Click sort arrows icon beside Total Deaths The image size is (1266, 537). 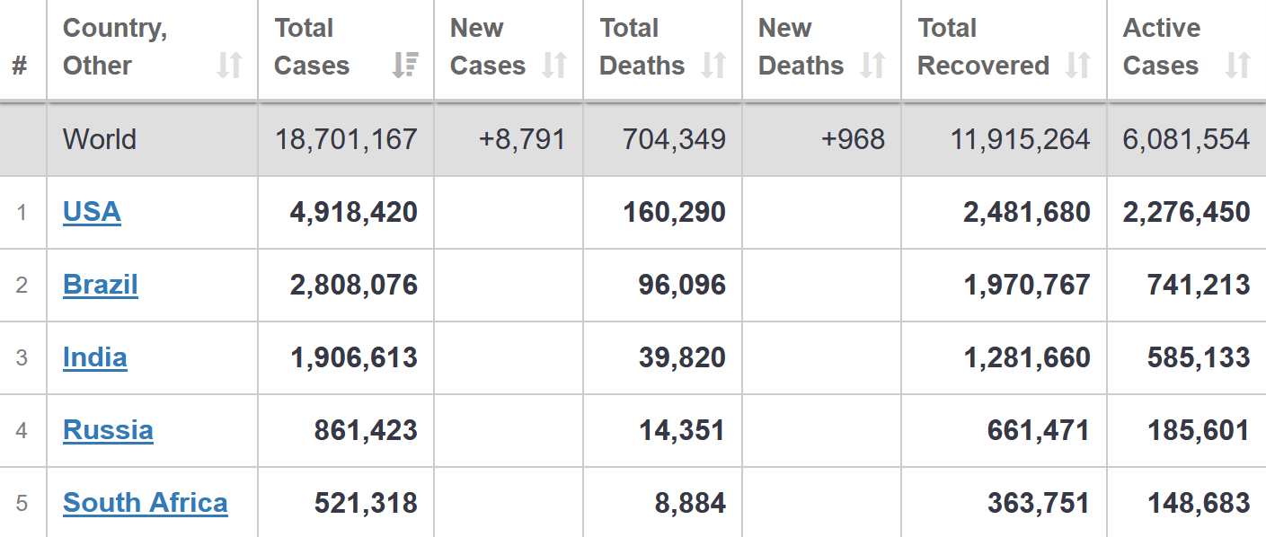(713, 66)
